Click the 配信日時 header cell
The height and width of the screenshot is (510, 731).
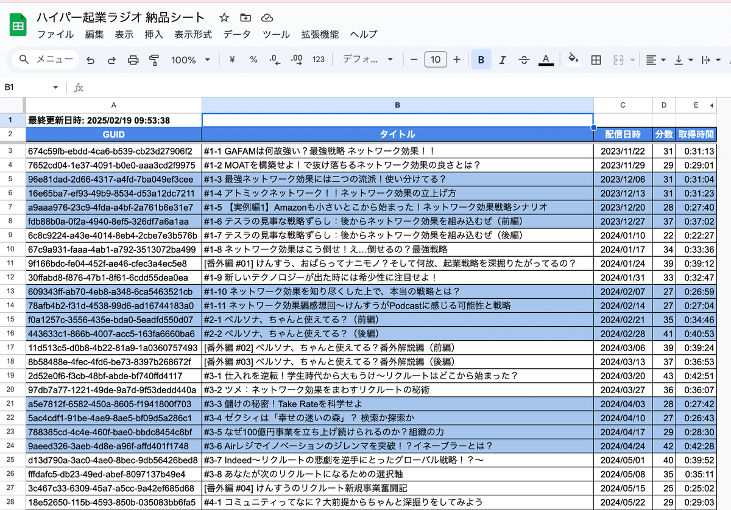623,134
